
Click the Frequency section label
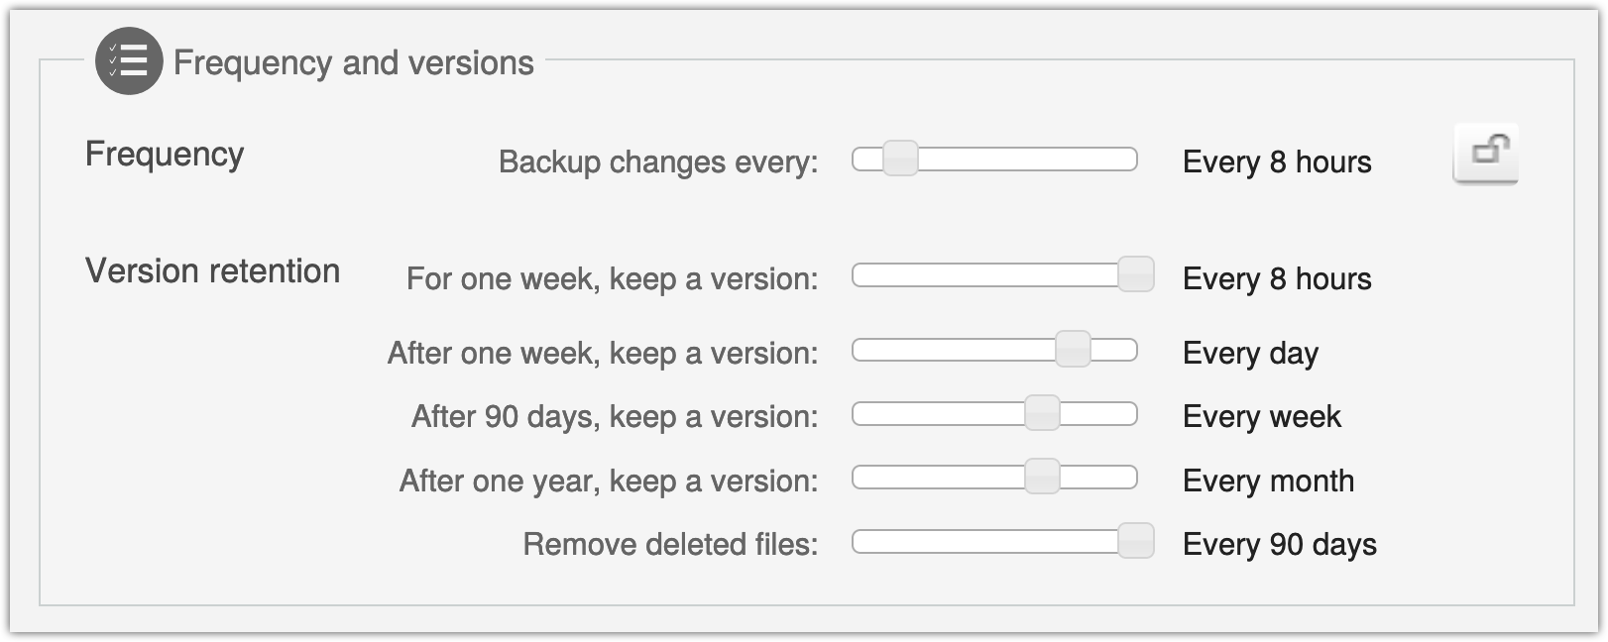pos(165,155)
